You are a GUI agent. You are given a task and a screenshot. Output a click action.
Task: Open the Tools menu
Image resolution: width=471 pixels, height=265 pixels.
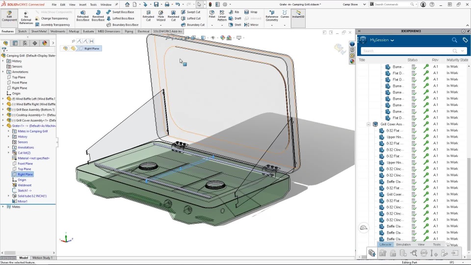click(93, 4)
